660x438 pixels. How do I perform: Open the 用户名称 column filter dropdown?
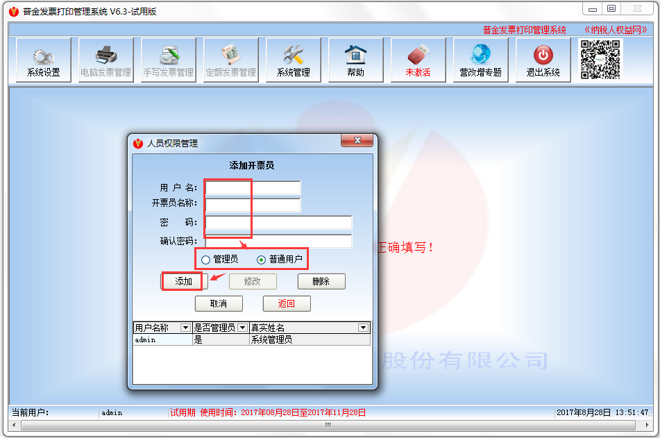[185, 327]
